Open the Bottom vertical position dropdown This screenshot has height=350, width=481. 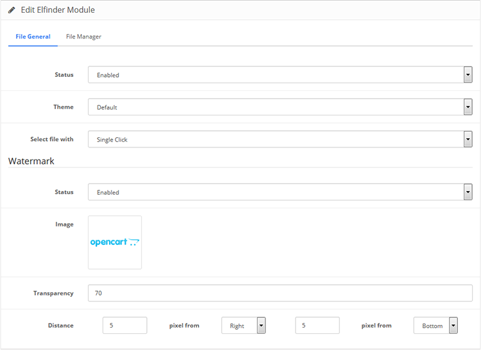click(435, 326)
